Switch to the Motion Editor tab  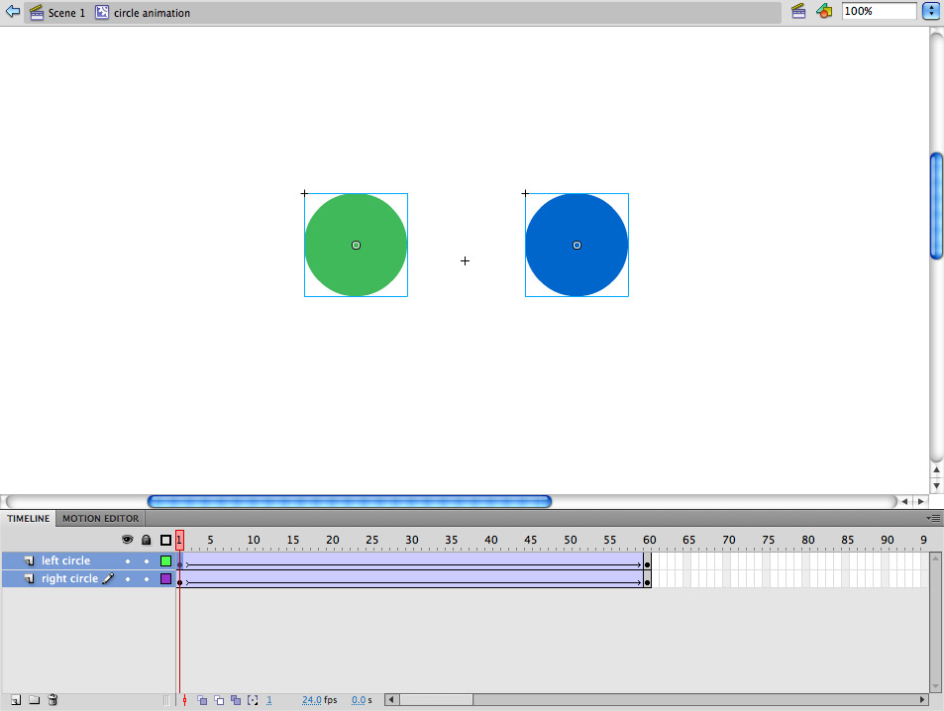tap(100, 518)
